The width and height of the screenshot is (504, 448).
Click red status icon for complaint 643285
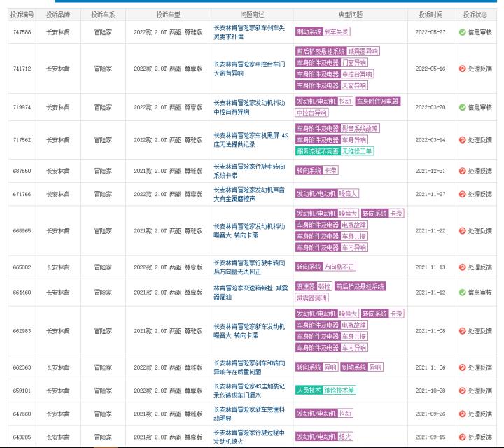(x=462, y=437)
